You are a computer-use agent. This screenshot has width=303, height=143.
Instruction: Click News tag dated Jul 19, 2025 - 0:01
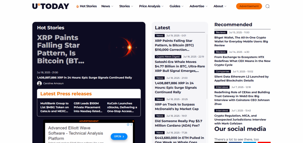159,35
